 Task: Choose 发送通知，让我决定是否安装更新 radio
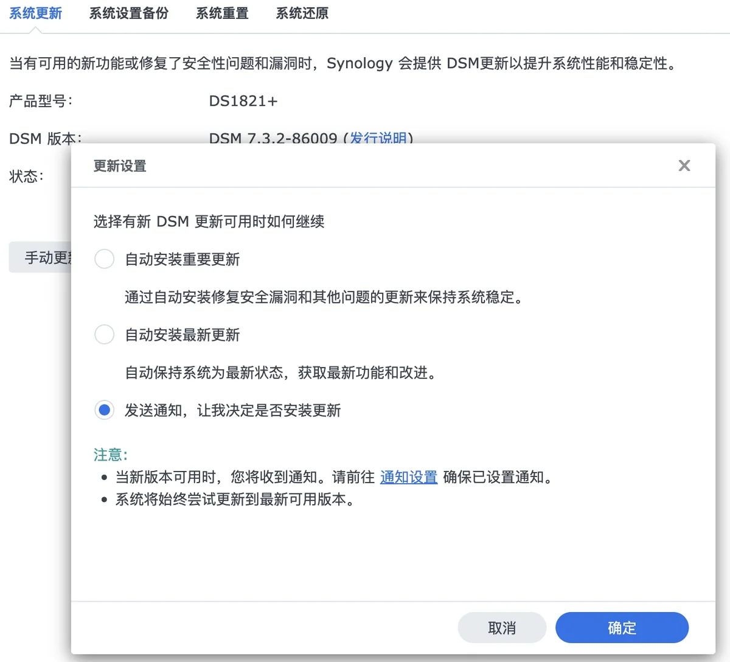click(x=105, y=410)
